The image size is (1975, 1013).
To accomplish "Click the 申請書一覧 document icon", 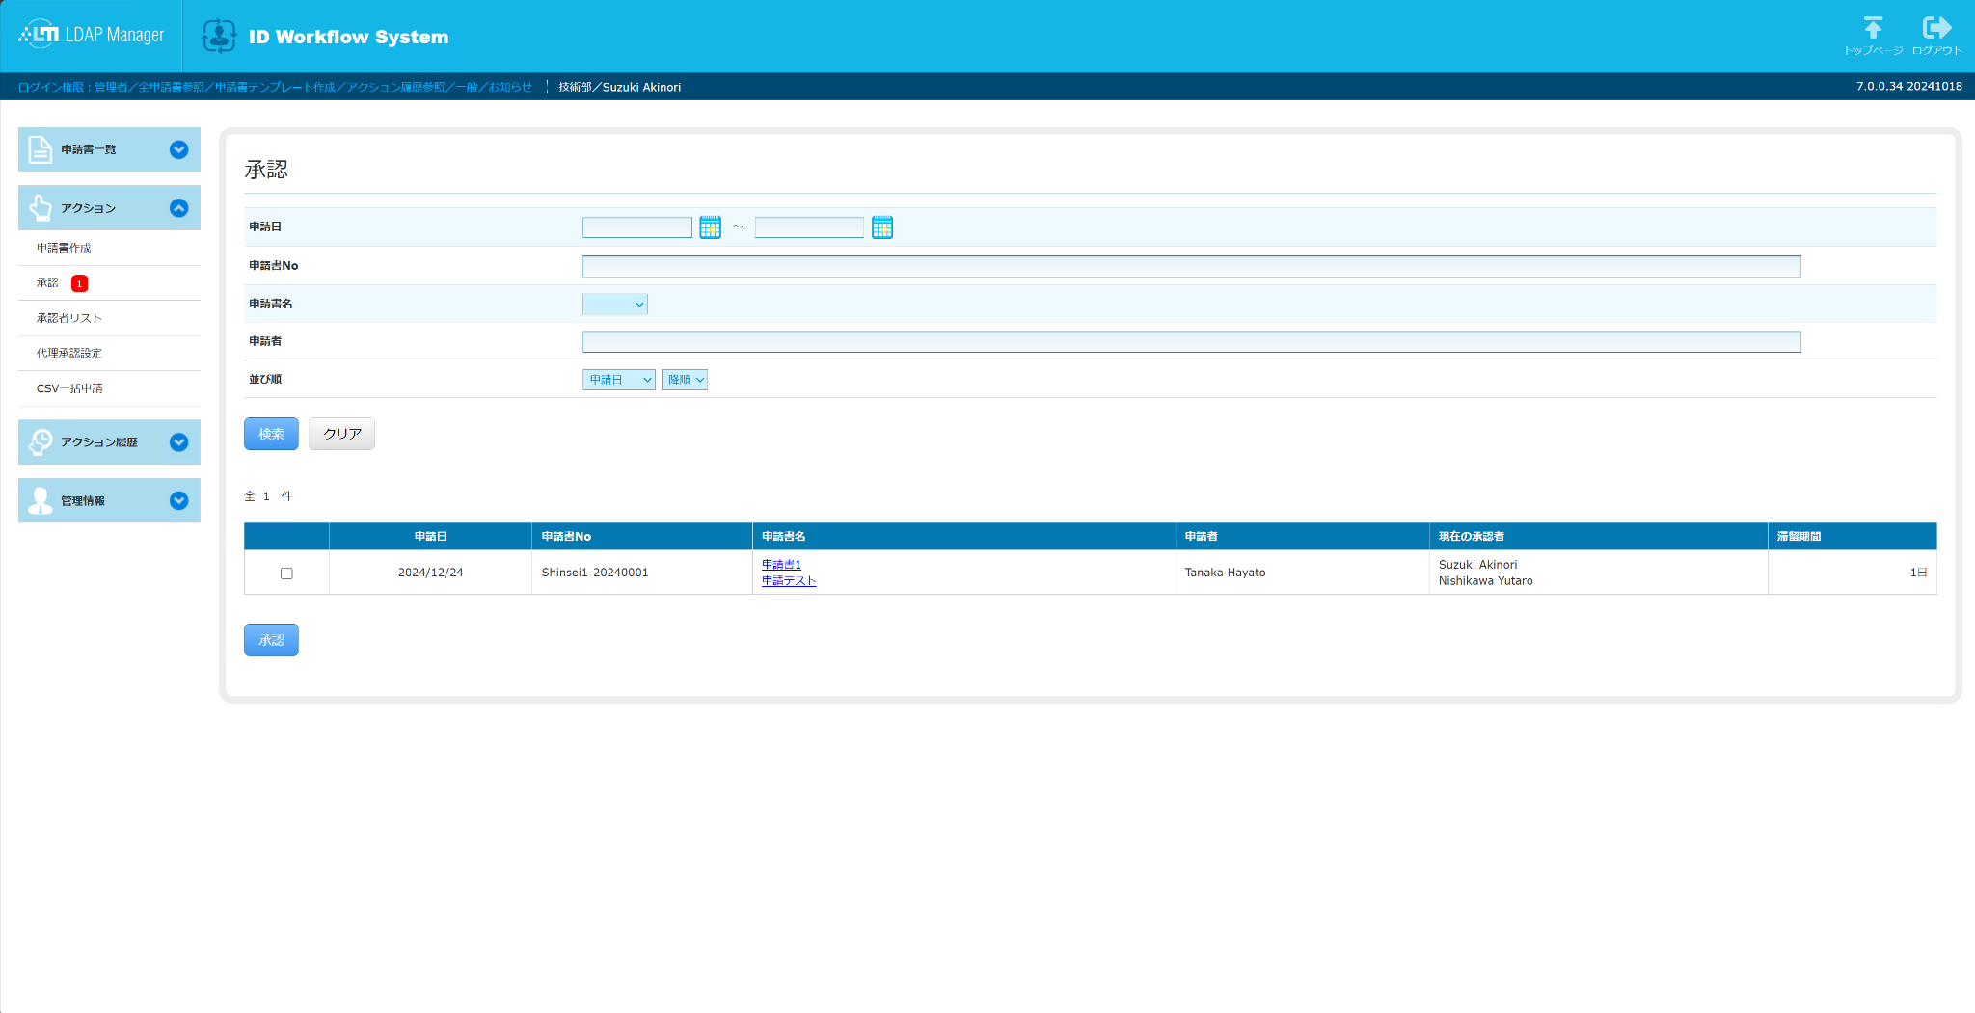I will coord(41,149).
